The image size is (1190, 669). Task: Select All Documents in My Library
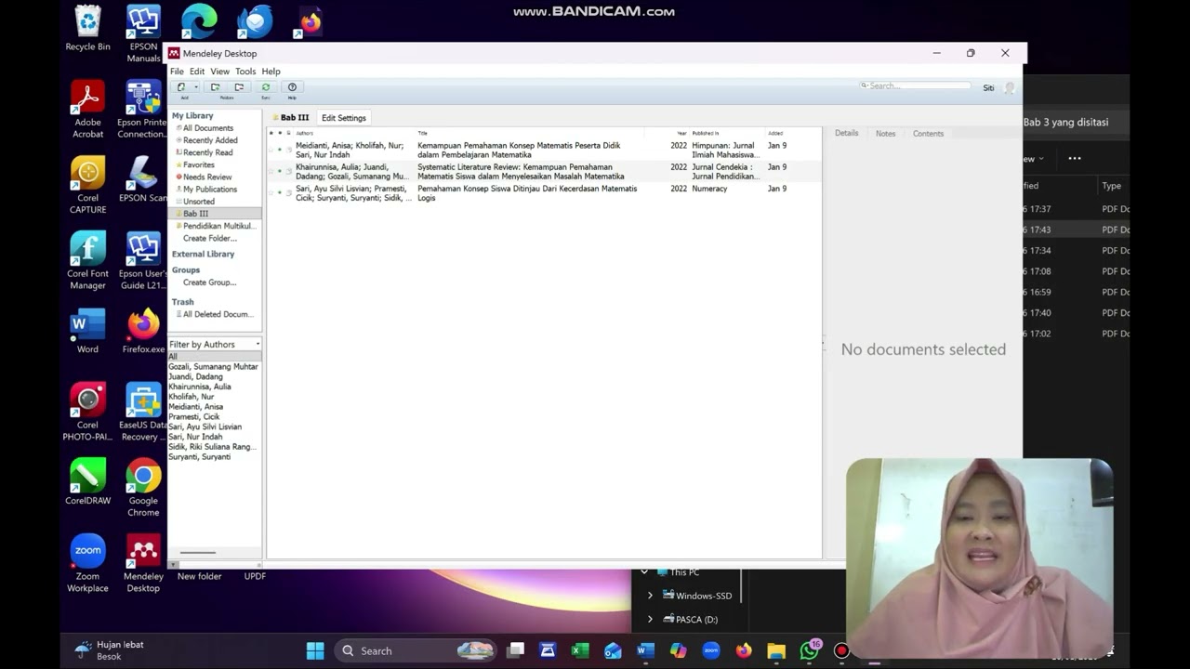(x=208, y=128)
